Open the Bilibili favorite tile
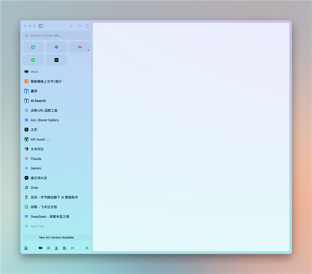The image size is (312, 274). (x=33, y=47)
